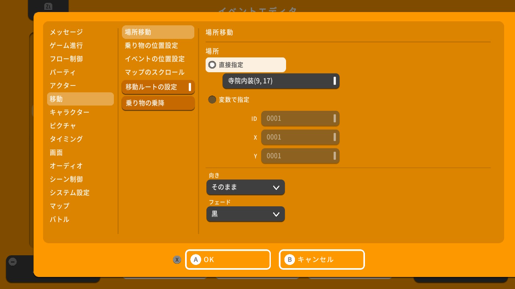The height and width of the screenshot is (289, 515).
Task: Select 直接指定 radio option
Action: (246, 65)
